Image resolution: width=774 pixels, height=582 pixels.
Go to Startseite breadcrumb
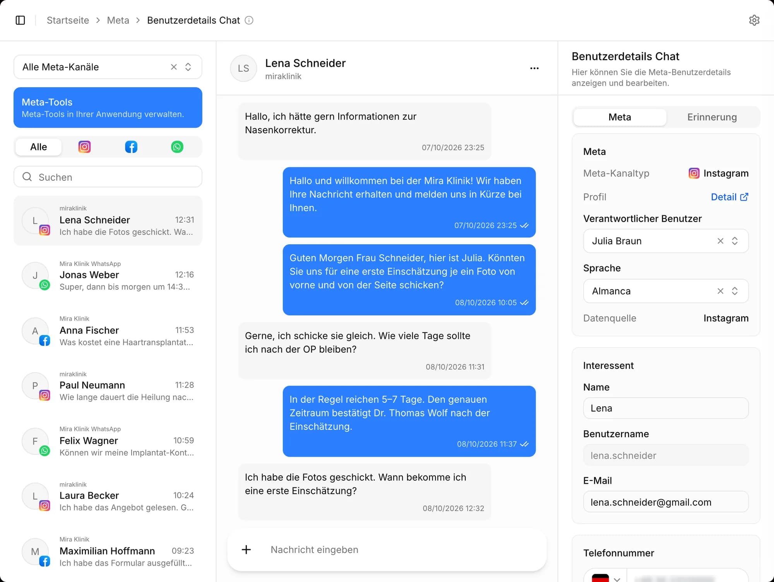tap(68, 20)
